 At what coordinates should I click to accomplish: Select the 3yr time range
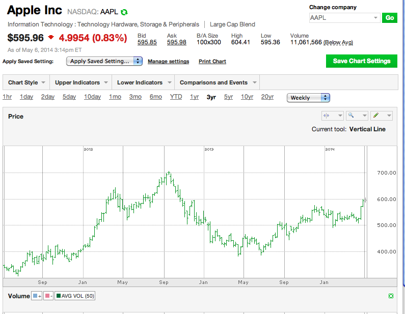(211, 97)
